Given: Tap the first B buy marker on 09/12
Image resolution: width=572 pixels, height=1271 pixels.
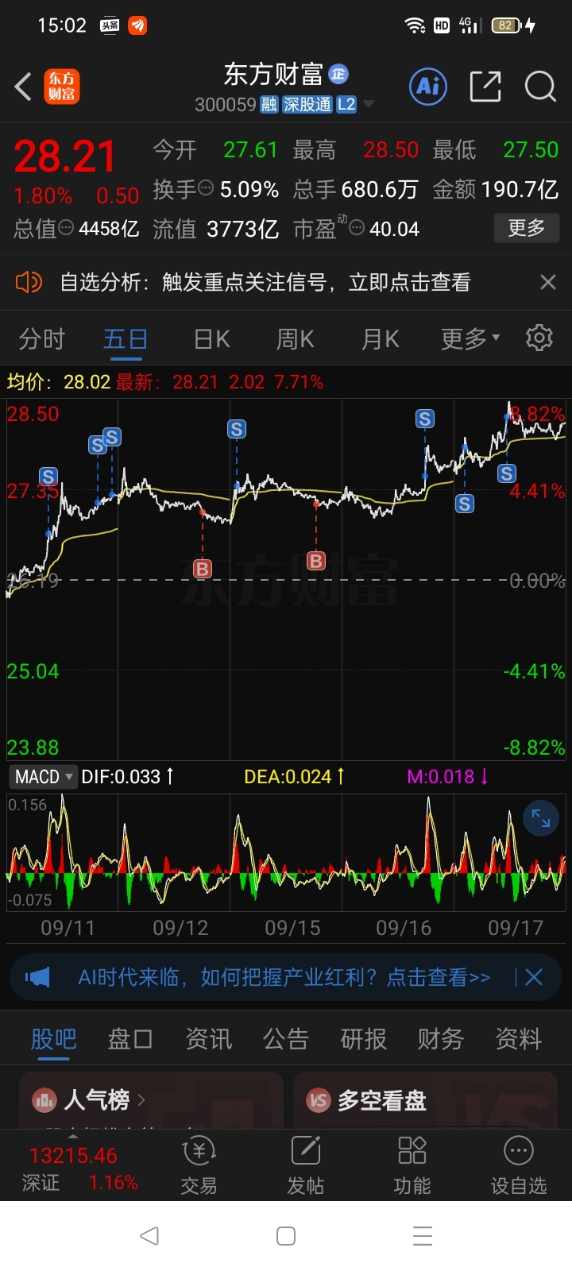Looking at the screenshot, I should (203, 569).
